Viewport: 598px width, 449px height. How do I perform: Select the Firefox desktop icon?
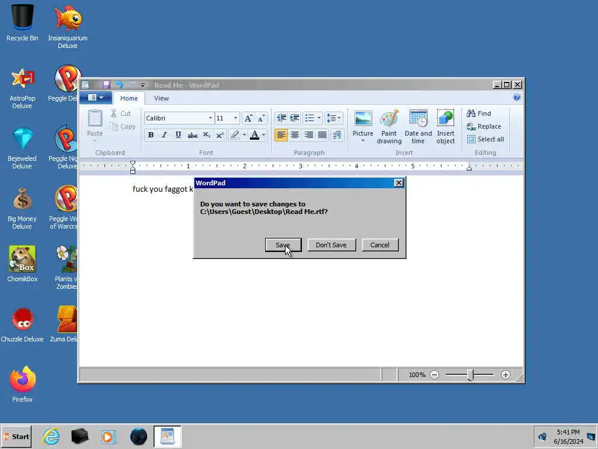pos(23,385)
